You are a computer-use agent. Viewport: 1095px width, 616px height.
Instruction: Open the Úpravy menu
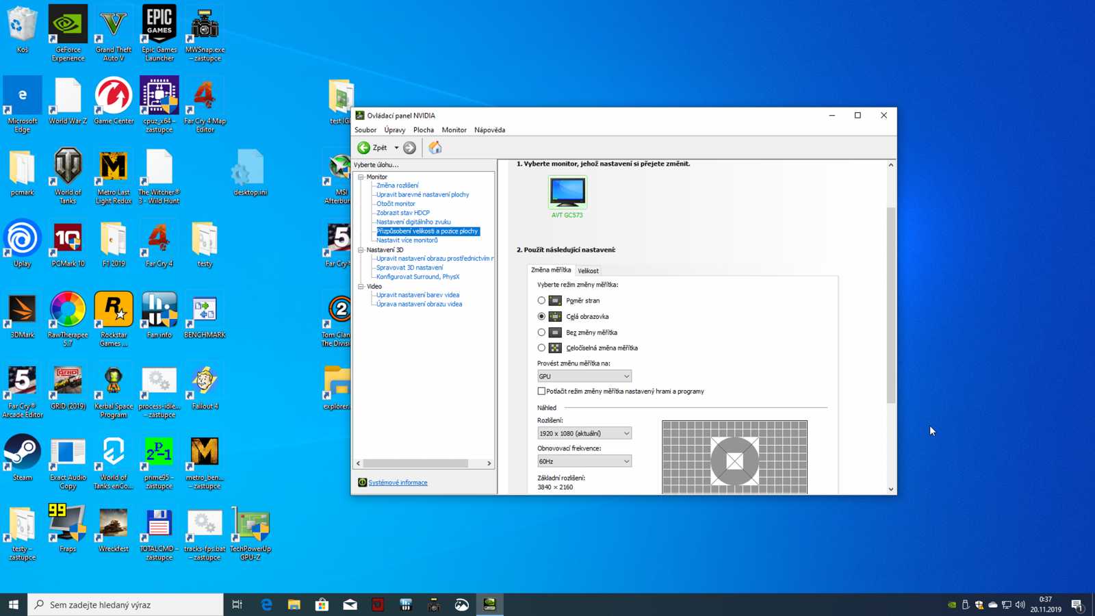tap(395, 130)
